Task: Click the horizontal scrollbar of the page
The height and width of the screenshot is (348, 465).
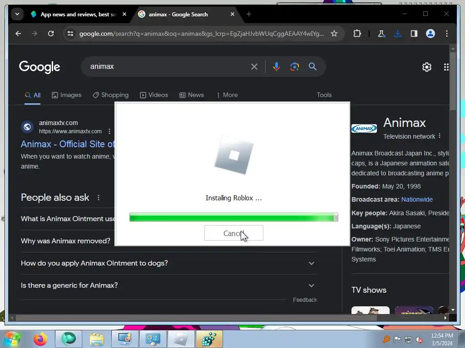Action: [x=196, y=318]
